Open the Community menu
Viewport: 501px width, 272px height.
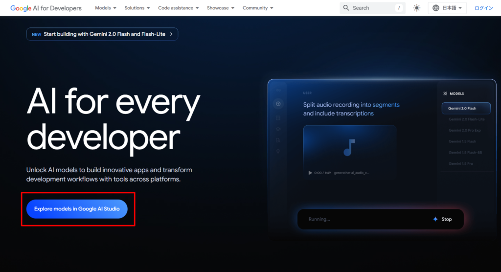[x=258, y=8]
